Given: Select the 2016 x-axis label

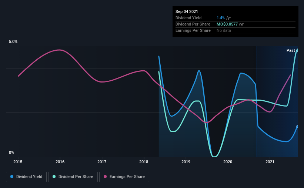Looking at the screenshot, I should pyautogui.click(x=60, y=162).
